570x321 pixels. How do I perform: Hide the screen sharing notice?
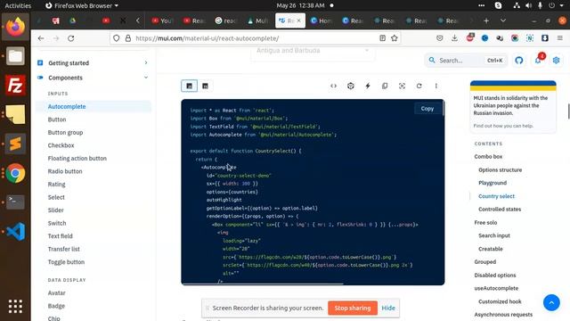388,308
